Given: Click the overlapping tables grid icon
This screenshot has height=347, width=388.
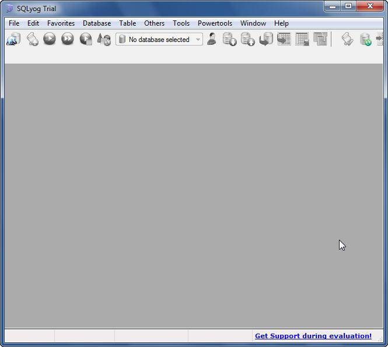Looking at the screenshot, I should click(x=320, y=39).
